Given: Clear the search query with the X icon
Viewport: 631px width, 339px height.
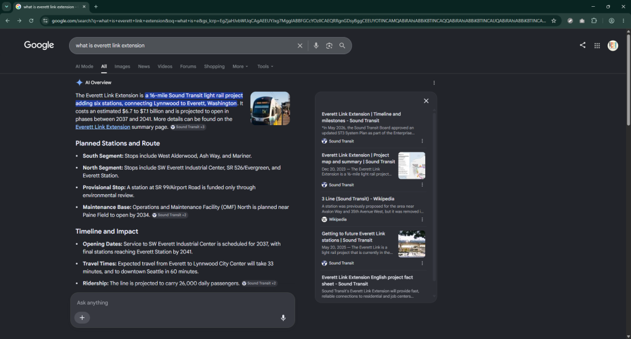Looking at the screenshot, I should point(300,46).
